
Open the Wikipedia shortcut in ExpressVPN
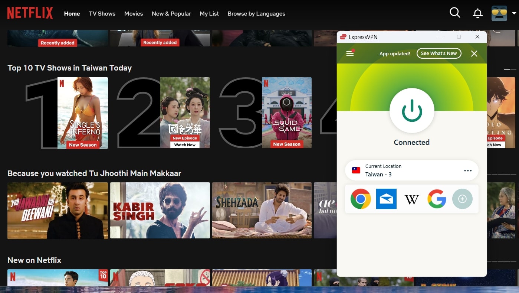pyautogui.click(x=411, y=199)
